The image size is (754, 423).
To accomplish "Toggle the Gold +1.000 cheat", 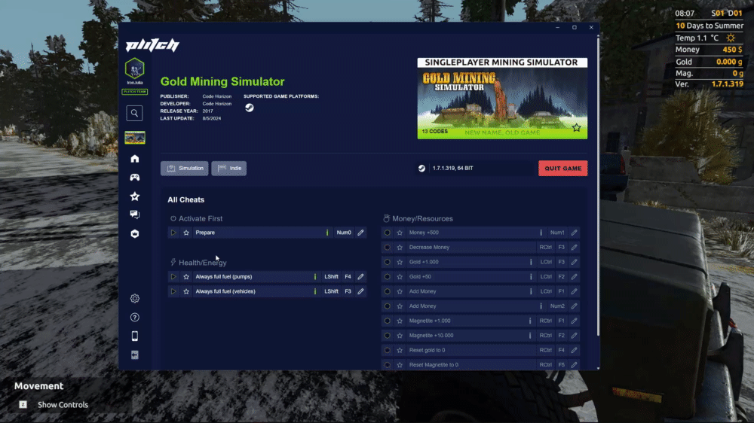I will click(387, 262).
